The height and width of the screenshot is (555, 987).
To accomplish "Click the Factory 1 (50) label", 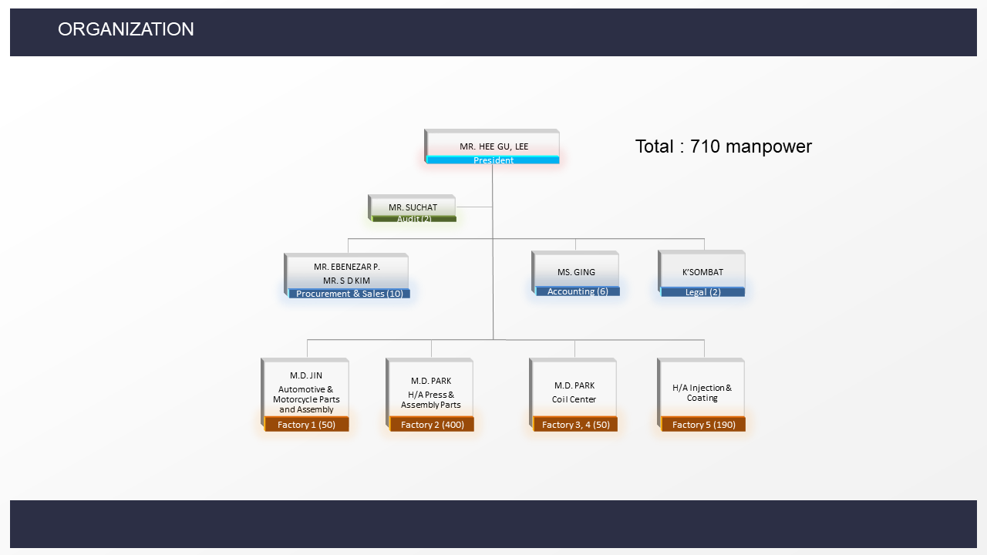I will [306, 425].
